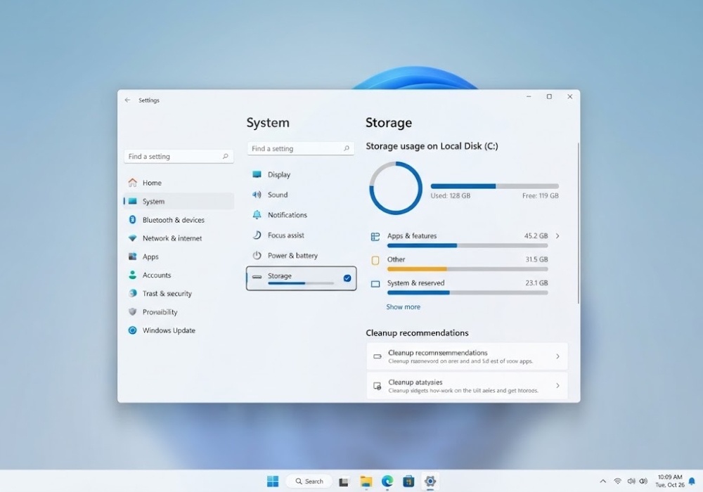703x492 pixels.
Task: Click the Home house icon in sidebar
Action: 132,182
